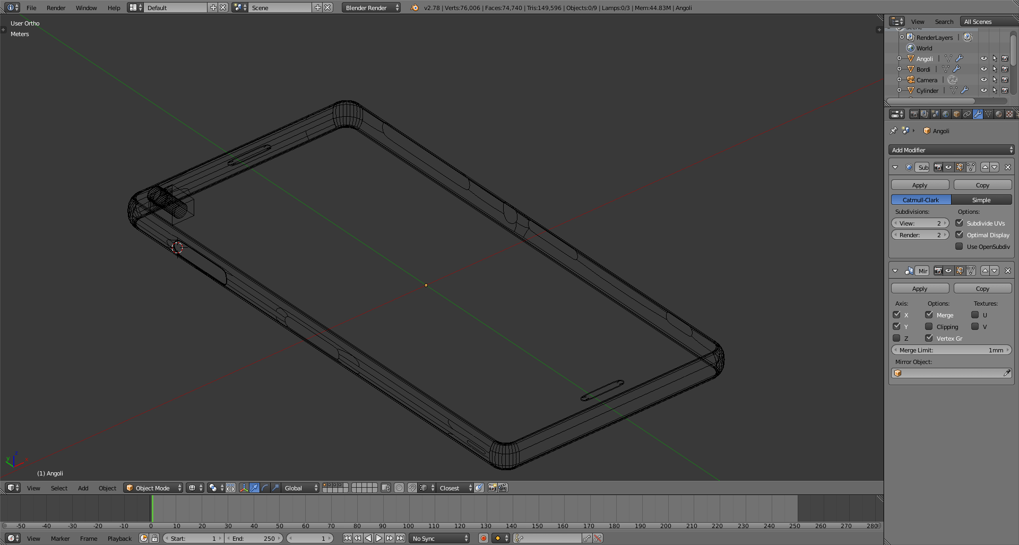Click the Mirror Object field

pos(952,373)
